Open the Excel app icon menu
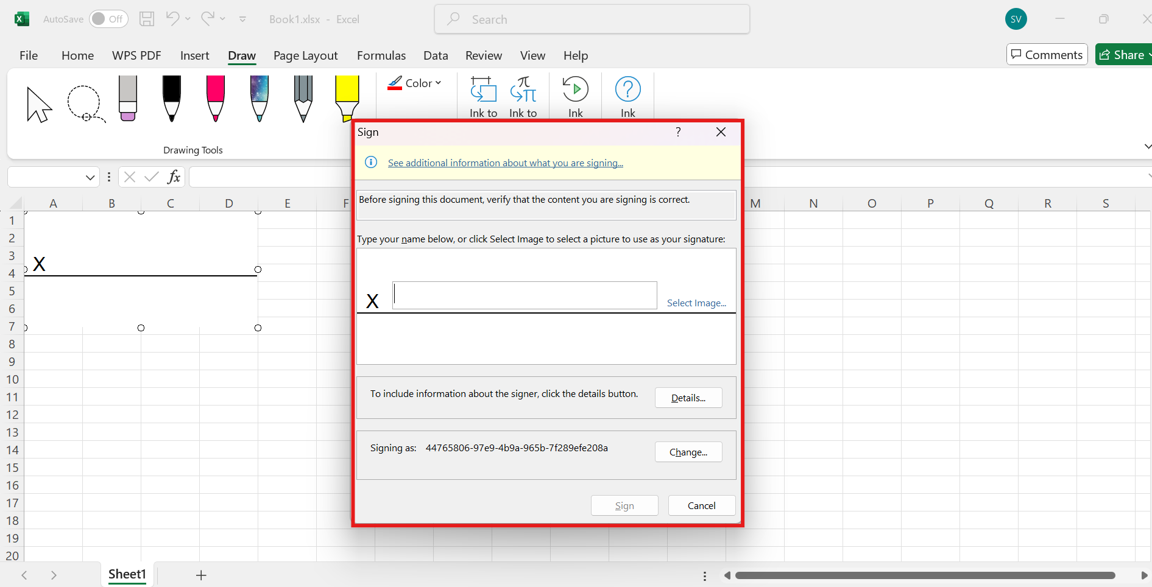 pyautogui.click(x=22, y=19)
